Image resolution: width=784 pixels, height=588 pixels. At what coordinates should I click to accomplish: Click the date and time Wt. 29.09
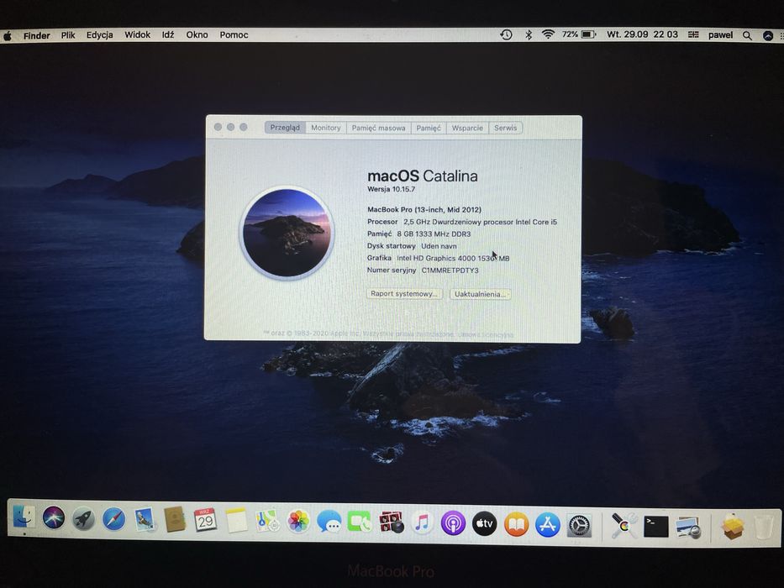642,34
